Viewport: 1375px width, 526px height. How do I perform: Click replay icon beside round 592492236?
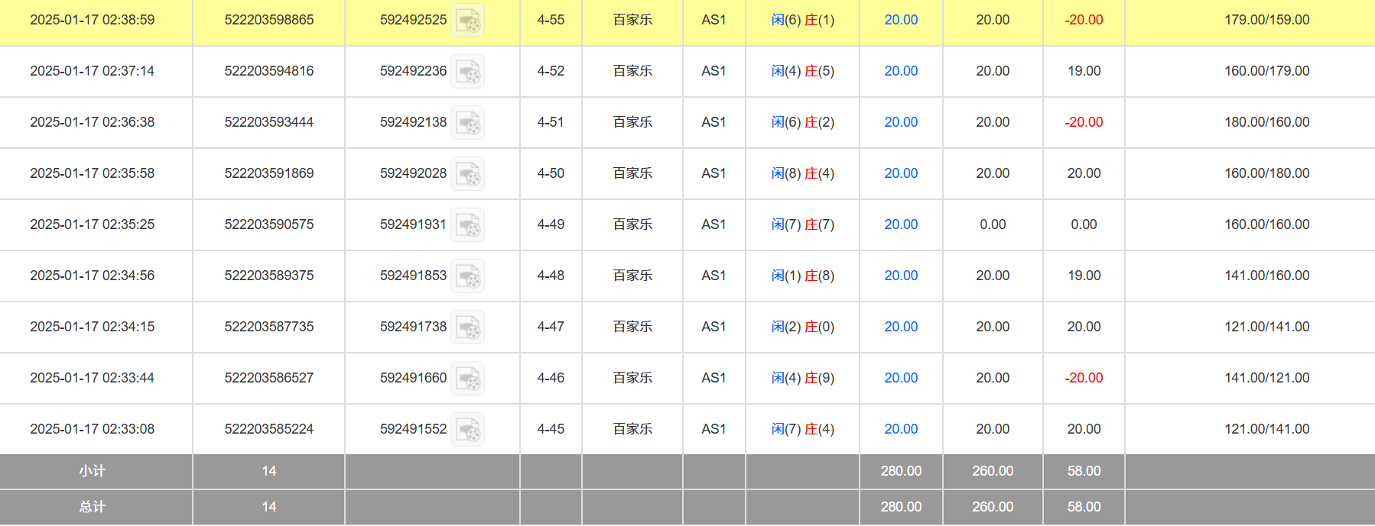point(467,72)
